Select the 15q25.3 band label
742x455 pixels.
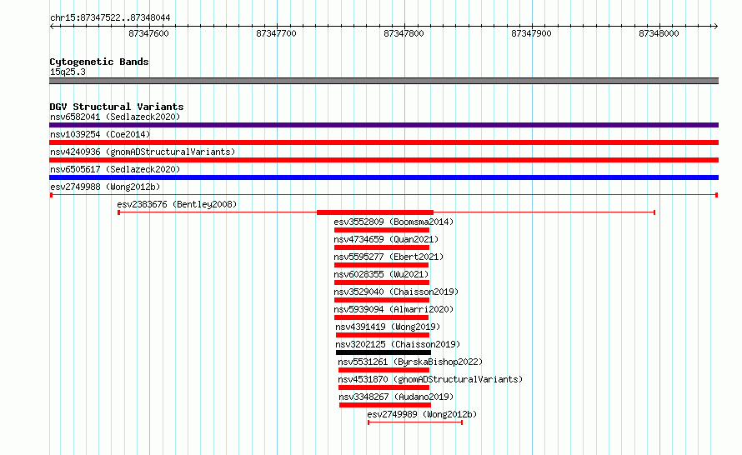pos(68,72)
